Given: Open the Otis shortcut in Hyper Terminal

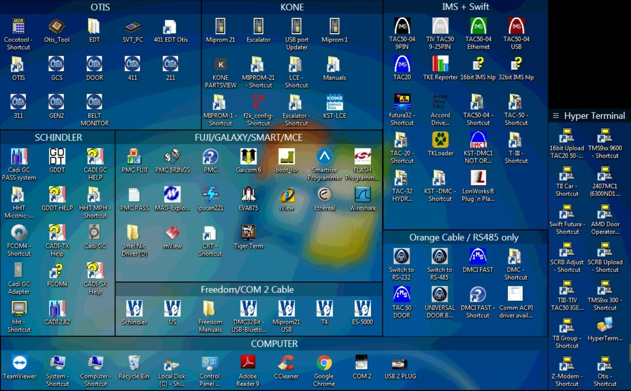Looking at the screenshot, I should (x=605, y=363).
